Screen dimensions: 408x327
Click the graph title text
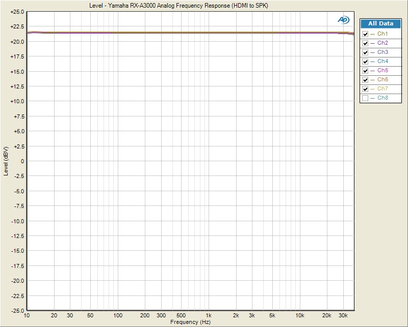(178, 6)
